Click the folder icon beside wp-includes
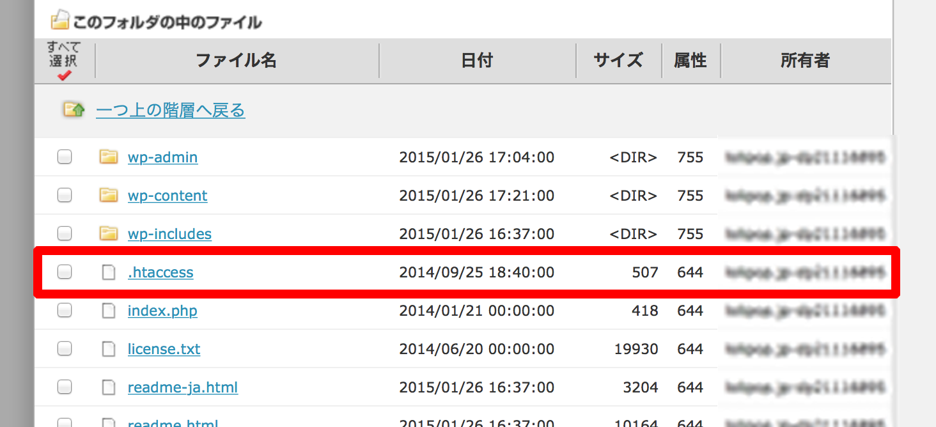936x427 pixels. tap(109, 233)
